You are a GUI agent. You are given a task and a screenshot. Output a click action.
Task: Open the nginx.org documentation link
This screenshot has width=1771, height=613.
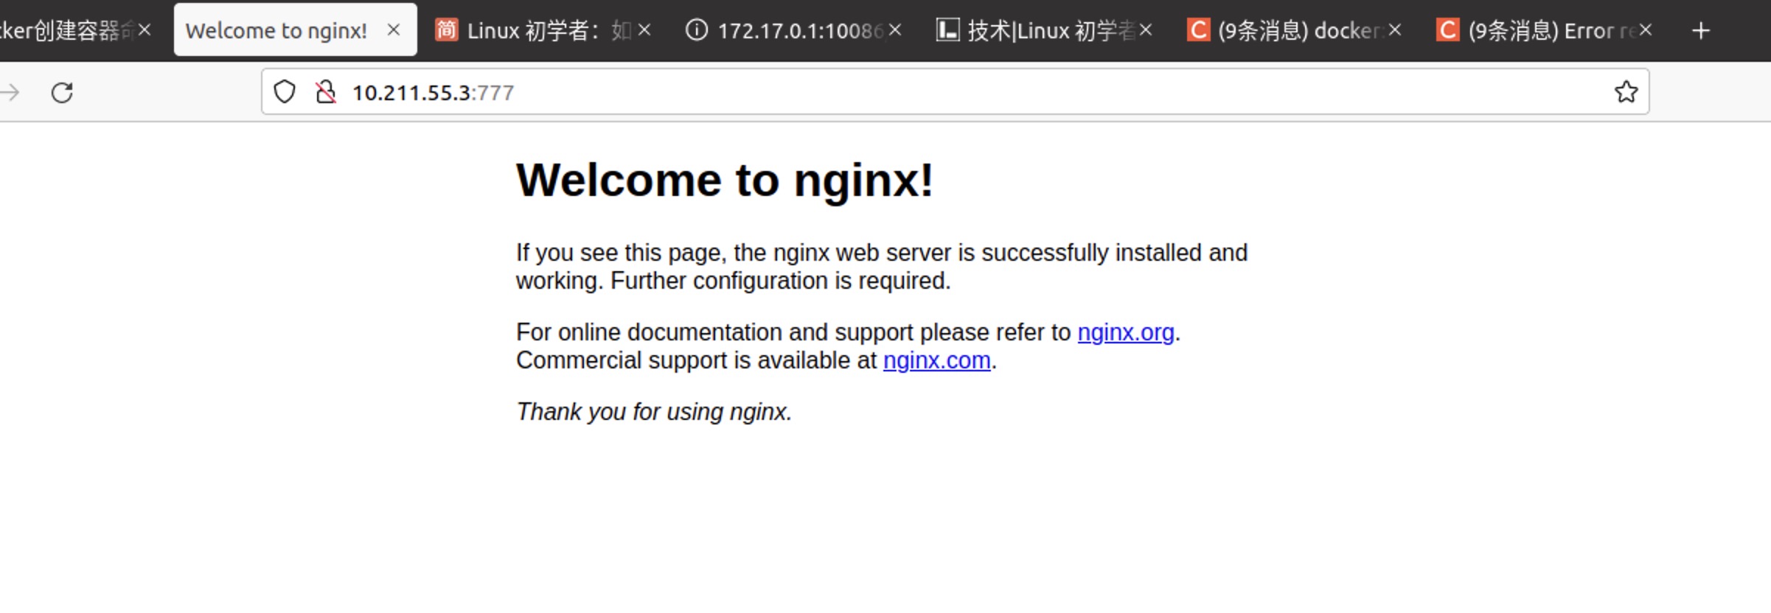1125,332
